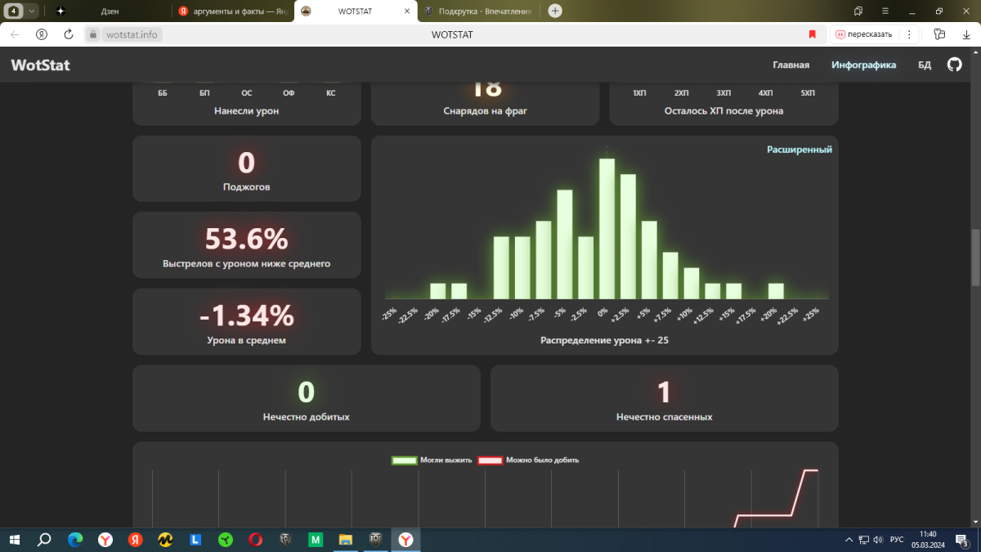
Task: Open the notification center icon
Action: tap(961, 540)
